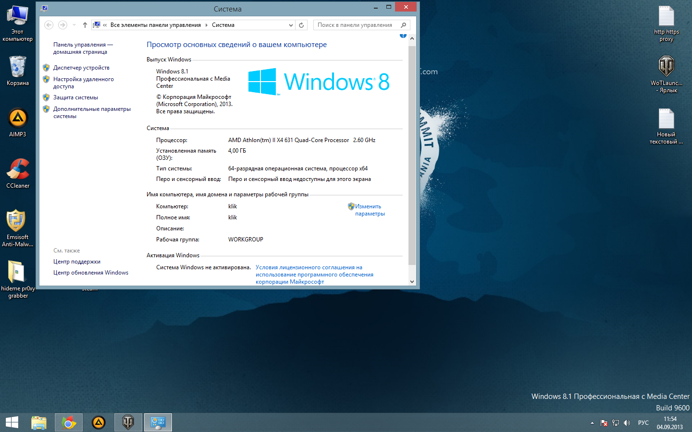Select the WoTLauncher shortcut on desktop
Image resolution: width=692 pixels, height=432 pixels.
(x=667, y=74)
